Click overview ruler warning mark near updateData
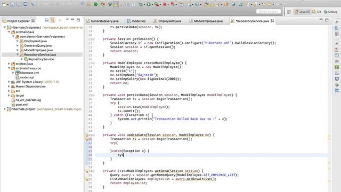The image size is (341, 192). click(329, 136)
